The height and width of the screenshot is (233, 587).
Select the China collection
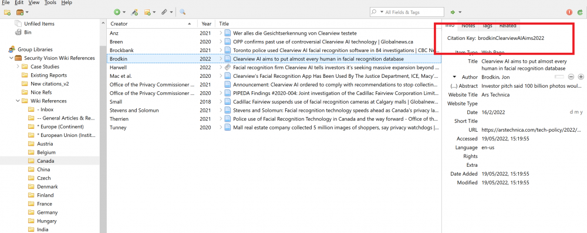(x=44, y=170)
